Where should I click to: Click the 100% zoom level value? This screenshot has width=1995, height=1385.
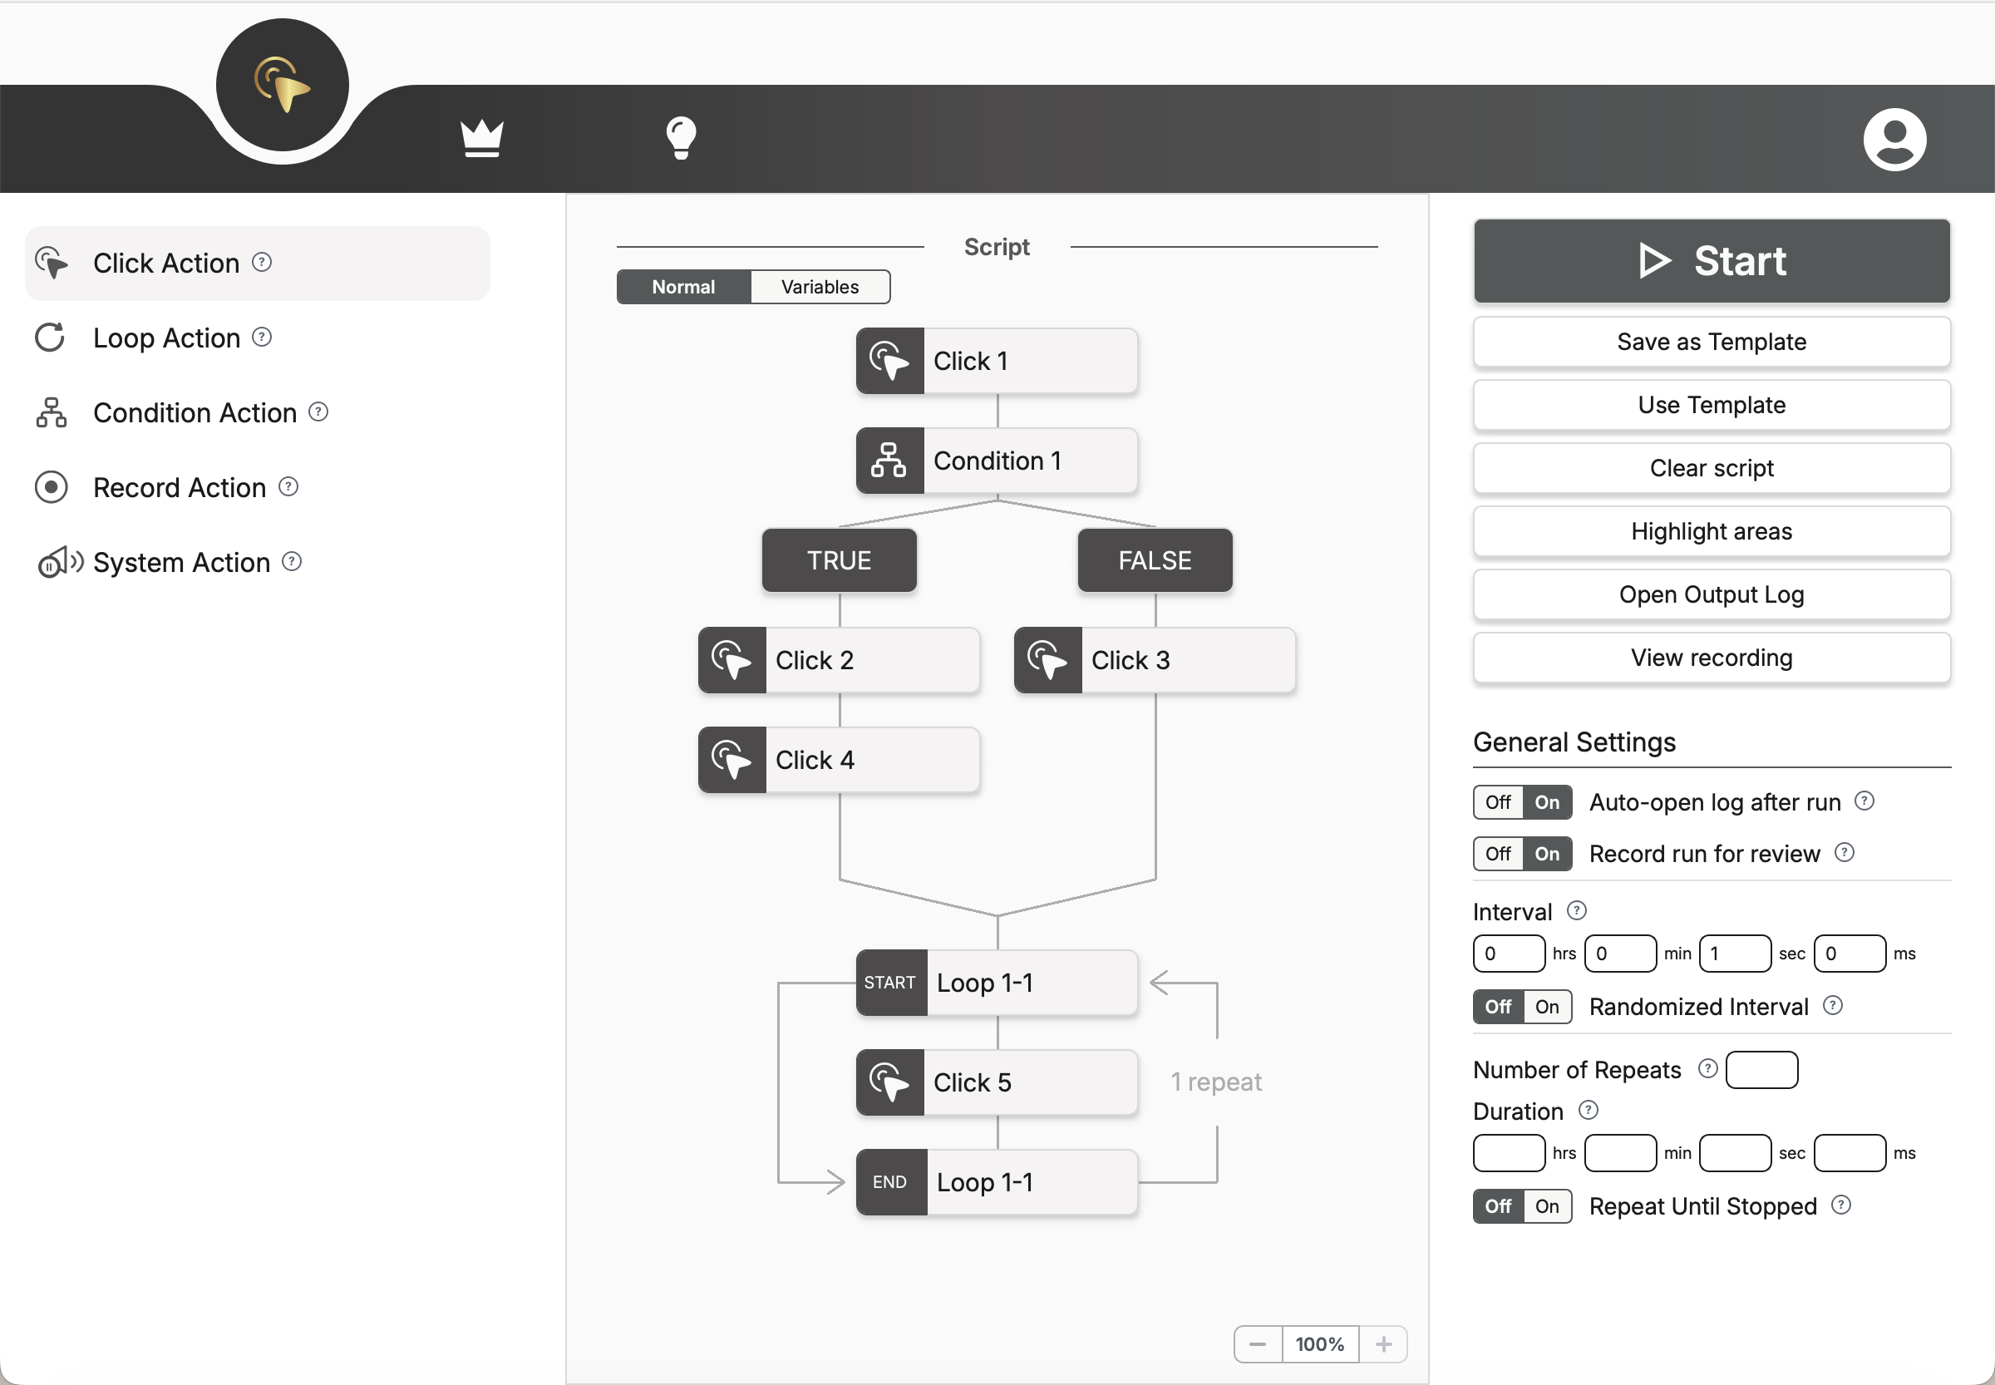click(x=1320, y=1345)
